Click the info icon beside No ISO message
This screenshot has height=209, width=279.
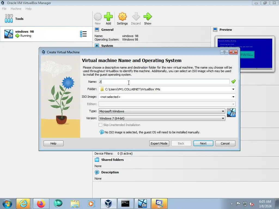pos(102,132)
